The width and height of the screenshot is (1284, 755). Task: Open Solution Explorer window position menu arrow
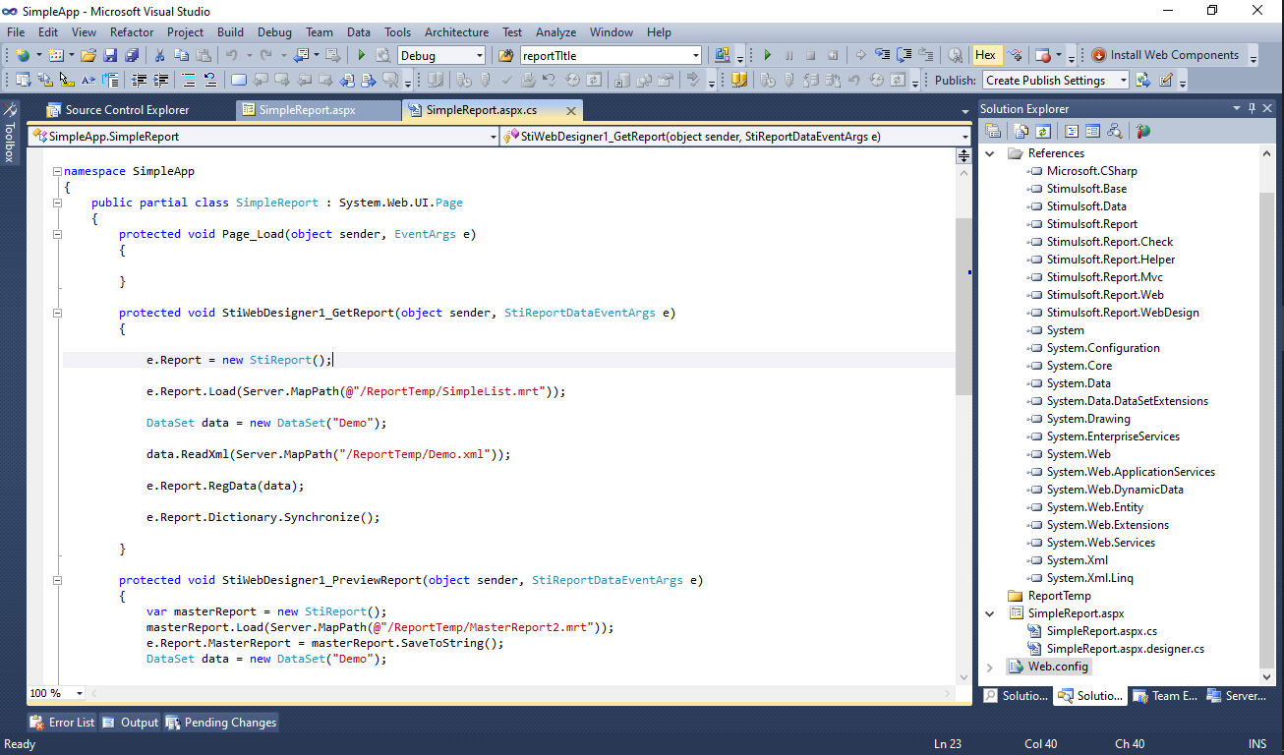pyautogui.click(x=1237, y=108)
